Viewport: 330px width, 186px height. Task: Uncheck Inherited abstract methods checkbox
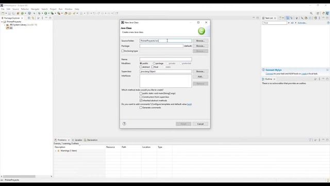pyautogui.click(x=141, y=100)
